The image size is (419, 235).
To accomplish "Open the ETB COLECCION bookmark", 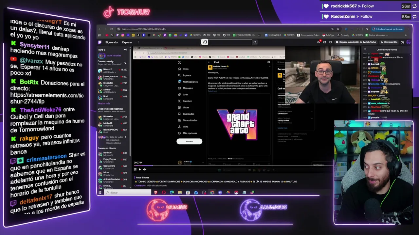I will [244, 35].
